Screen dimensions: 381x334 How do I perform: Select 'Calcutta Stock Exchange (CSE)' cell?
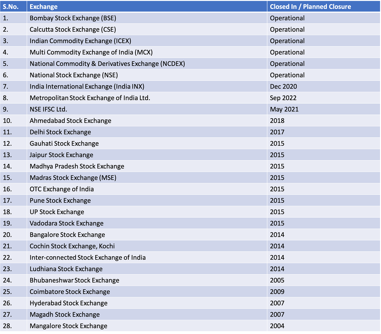coord(147,30)
